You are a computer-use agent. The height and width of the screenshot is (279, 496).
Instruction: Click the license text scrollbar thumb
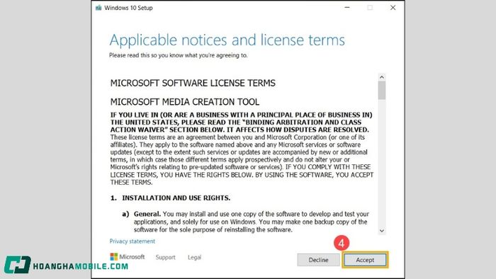(x=382, y=91)
